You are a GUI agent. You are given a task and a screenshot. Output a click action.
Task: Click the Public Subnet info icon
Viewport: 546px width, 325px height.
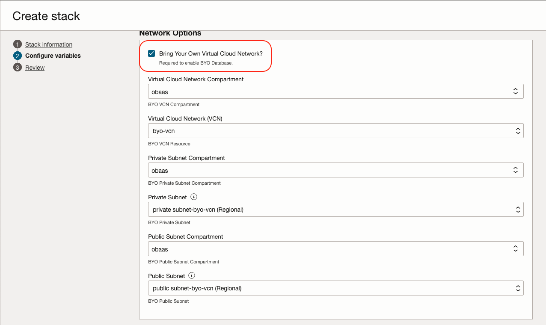point(192,276)
